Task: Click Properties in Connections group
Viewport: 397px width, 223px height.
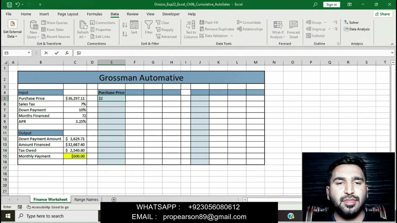Action: pos(100,30)
